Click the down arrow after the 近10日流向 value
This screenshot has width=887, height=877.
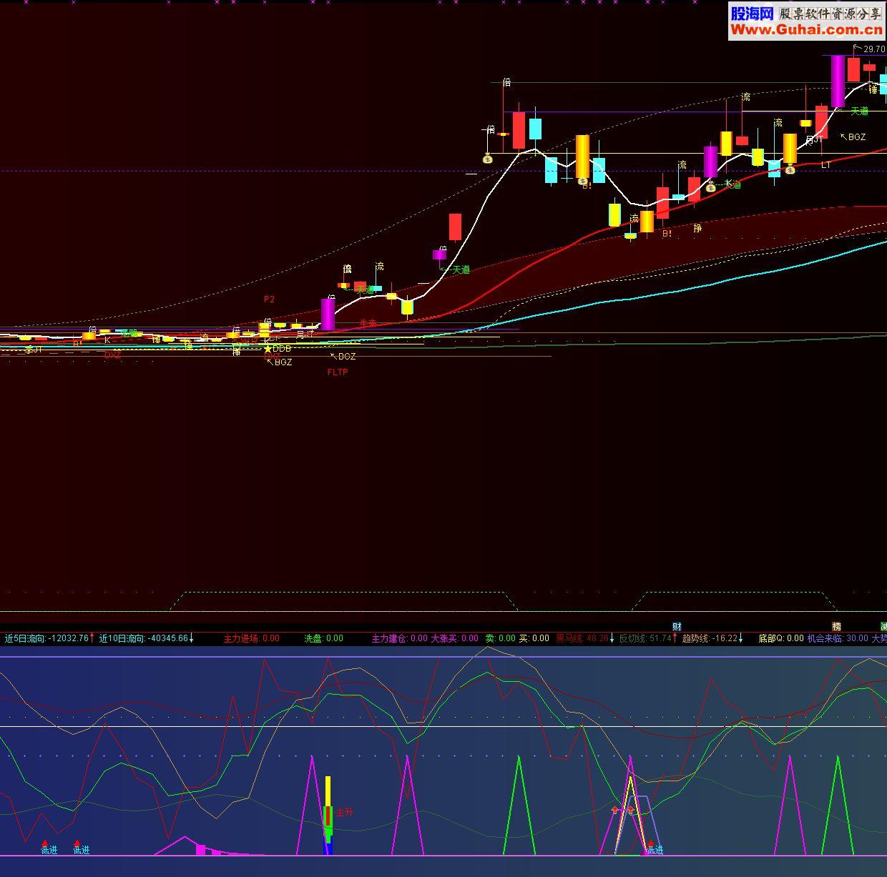(191, 638)
